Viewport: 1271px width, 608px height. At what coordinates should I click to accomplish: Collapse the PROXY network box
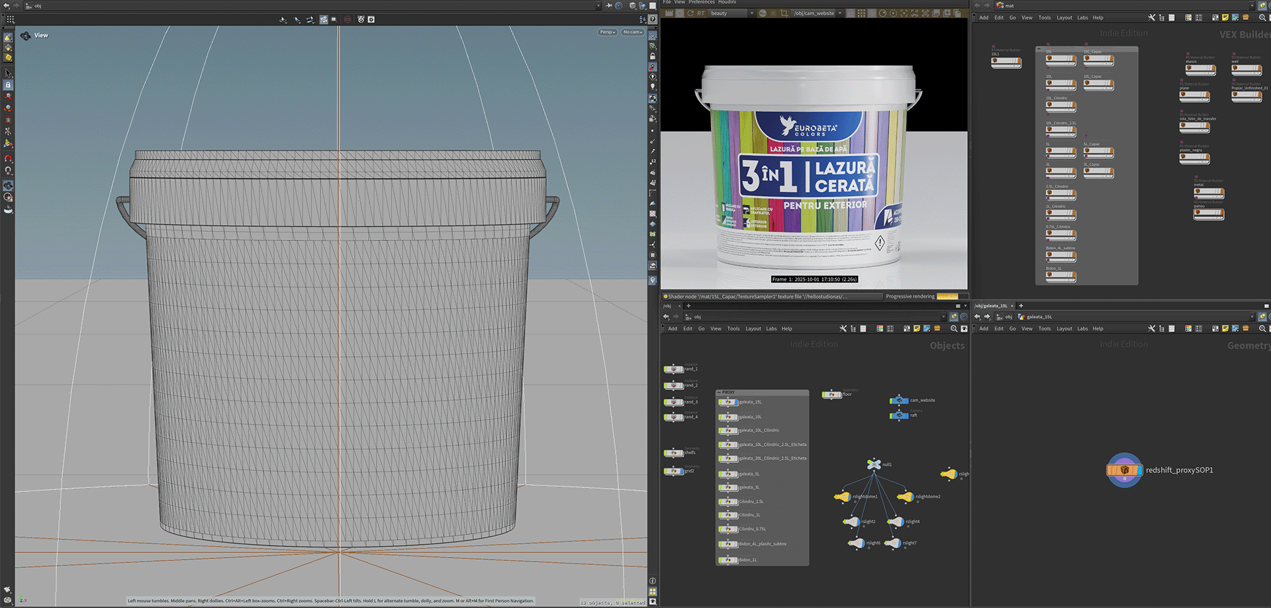tap(720, 392)
